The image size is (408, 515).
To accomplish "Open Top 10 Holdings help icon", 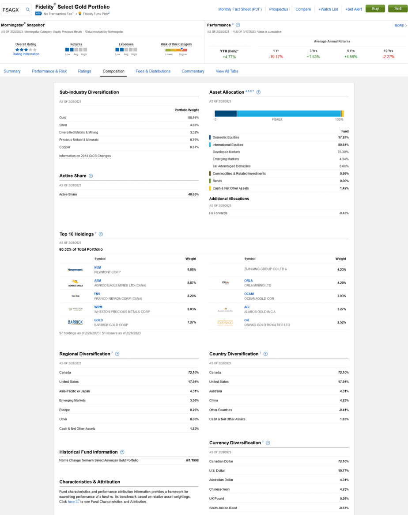I will coord(101,234).
